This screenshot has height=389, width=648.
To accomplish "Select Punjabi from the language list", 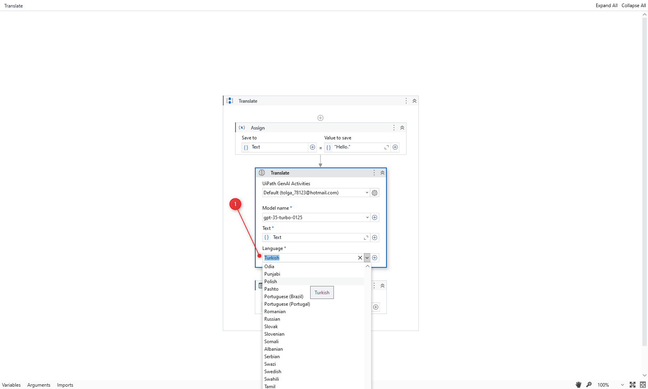I will pos(313,274).
